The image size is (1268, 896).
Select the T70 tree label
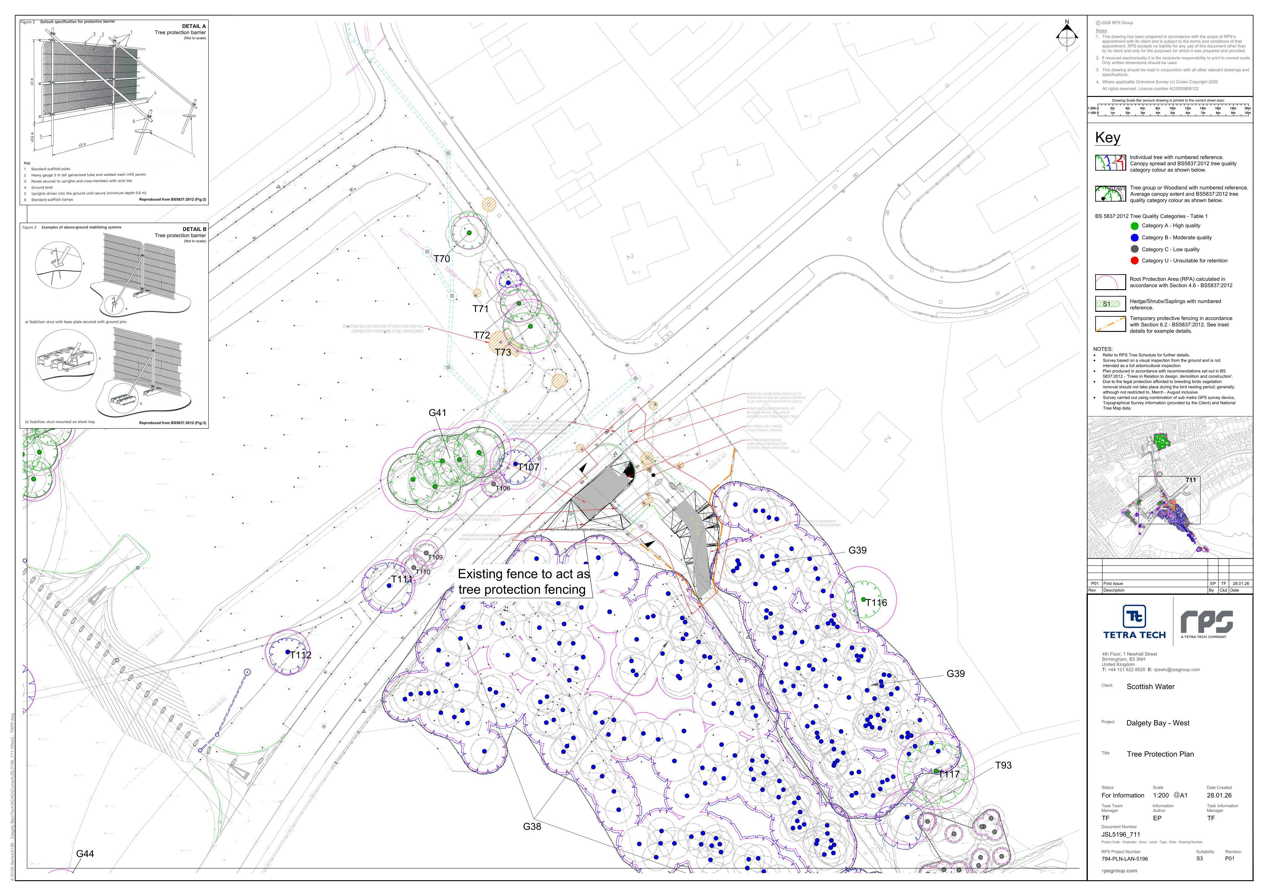[x=441, y=259]
